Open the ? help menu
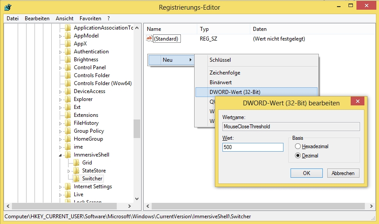The height and width of the screenshot is (224, 379). 108,19
